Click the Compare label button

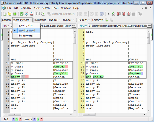click(7, 20)
